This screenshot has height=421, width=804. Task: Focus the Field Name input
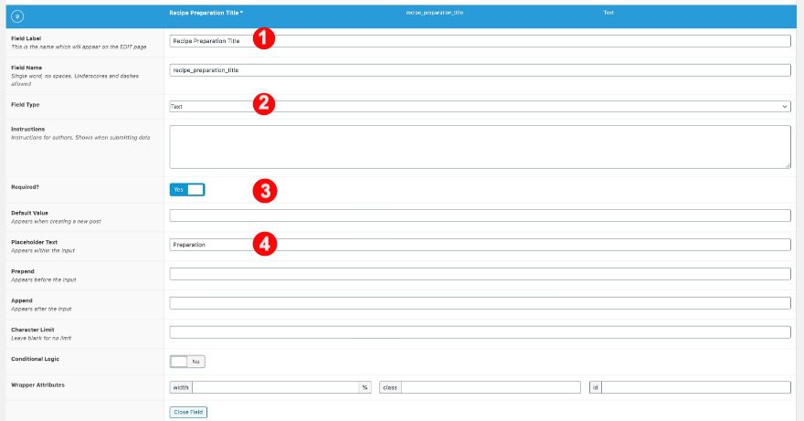pos(480,70)
